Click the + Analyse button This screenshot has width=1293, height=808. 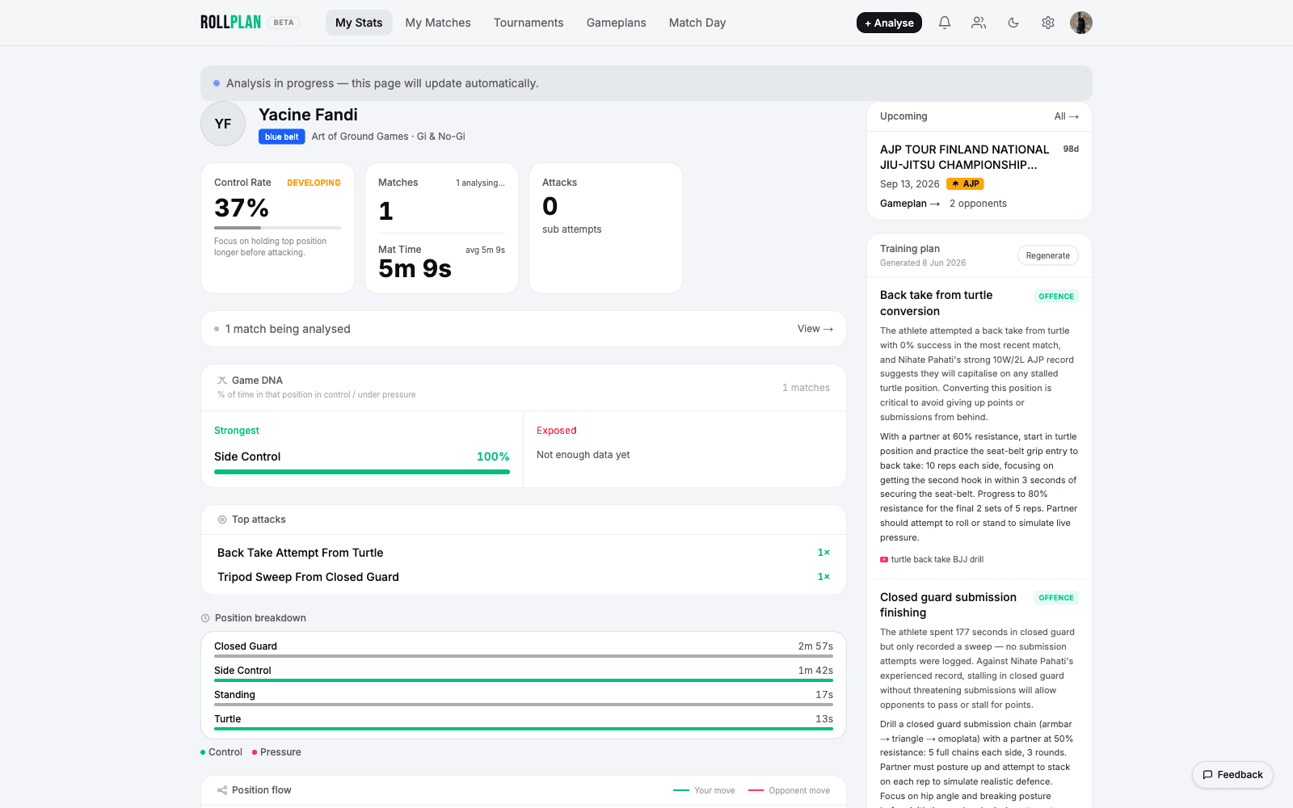889,23
